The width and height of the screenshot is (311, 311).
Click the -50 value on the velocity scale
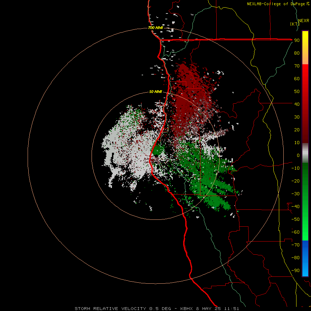click(x=295, y=219)
